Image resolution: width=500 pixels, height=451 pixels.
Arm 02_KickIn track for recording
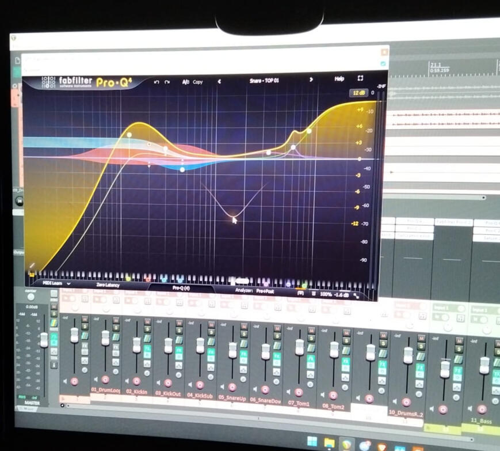(x=136, y=381)
